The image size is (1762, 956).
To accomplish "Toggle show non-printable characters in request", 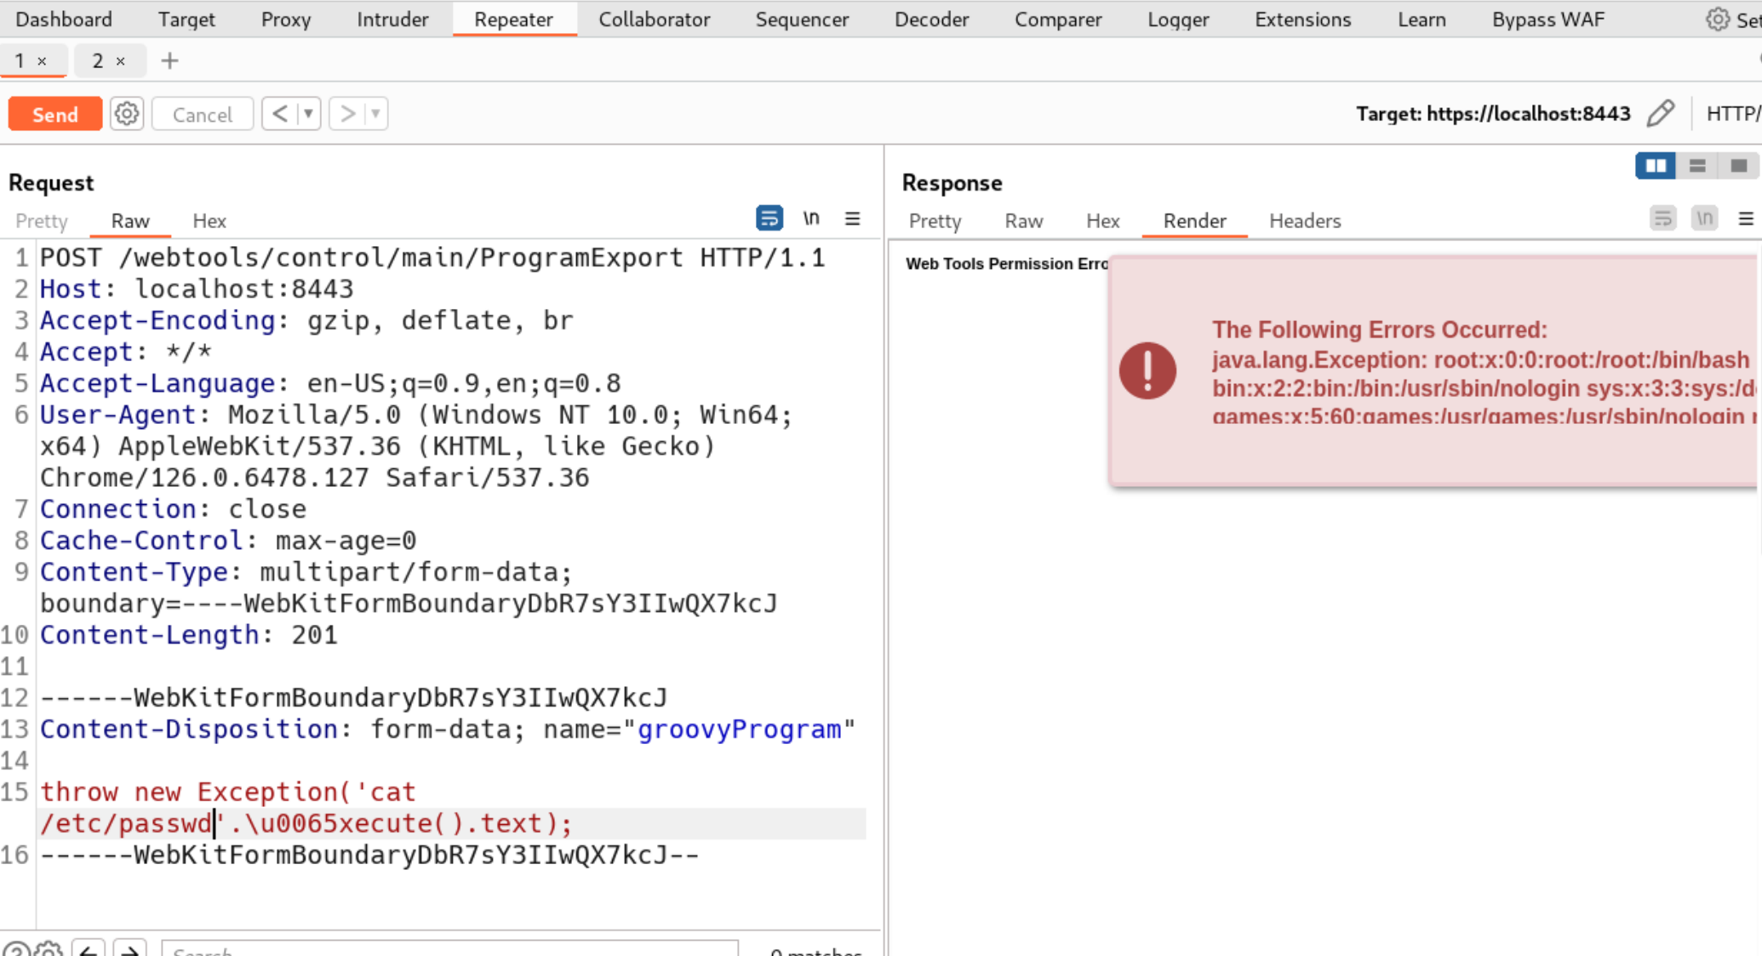I will point(811,219).
